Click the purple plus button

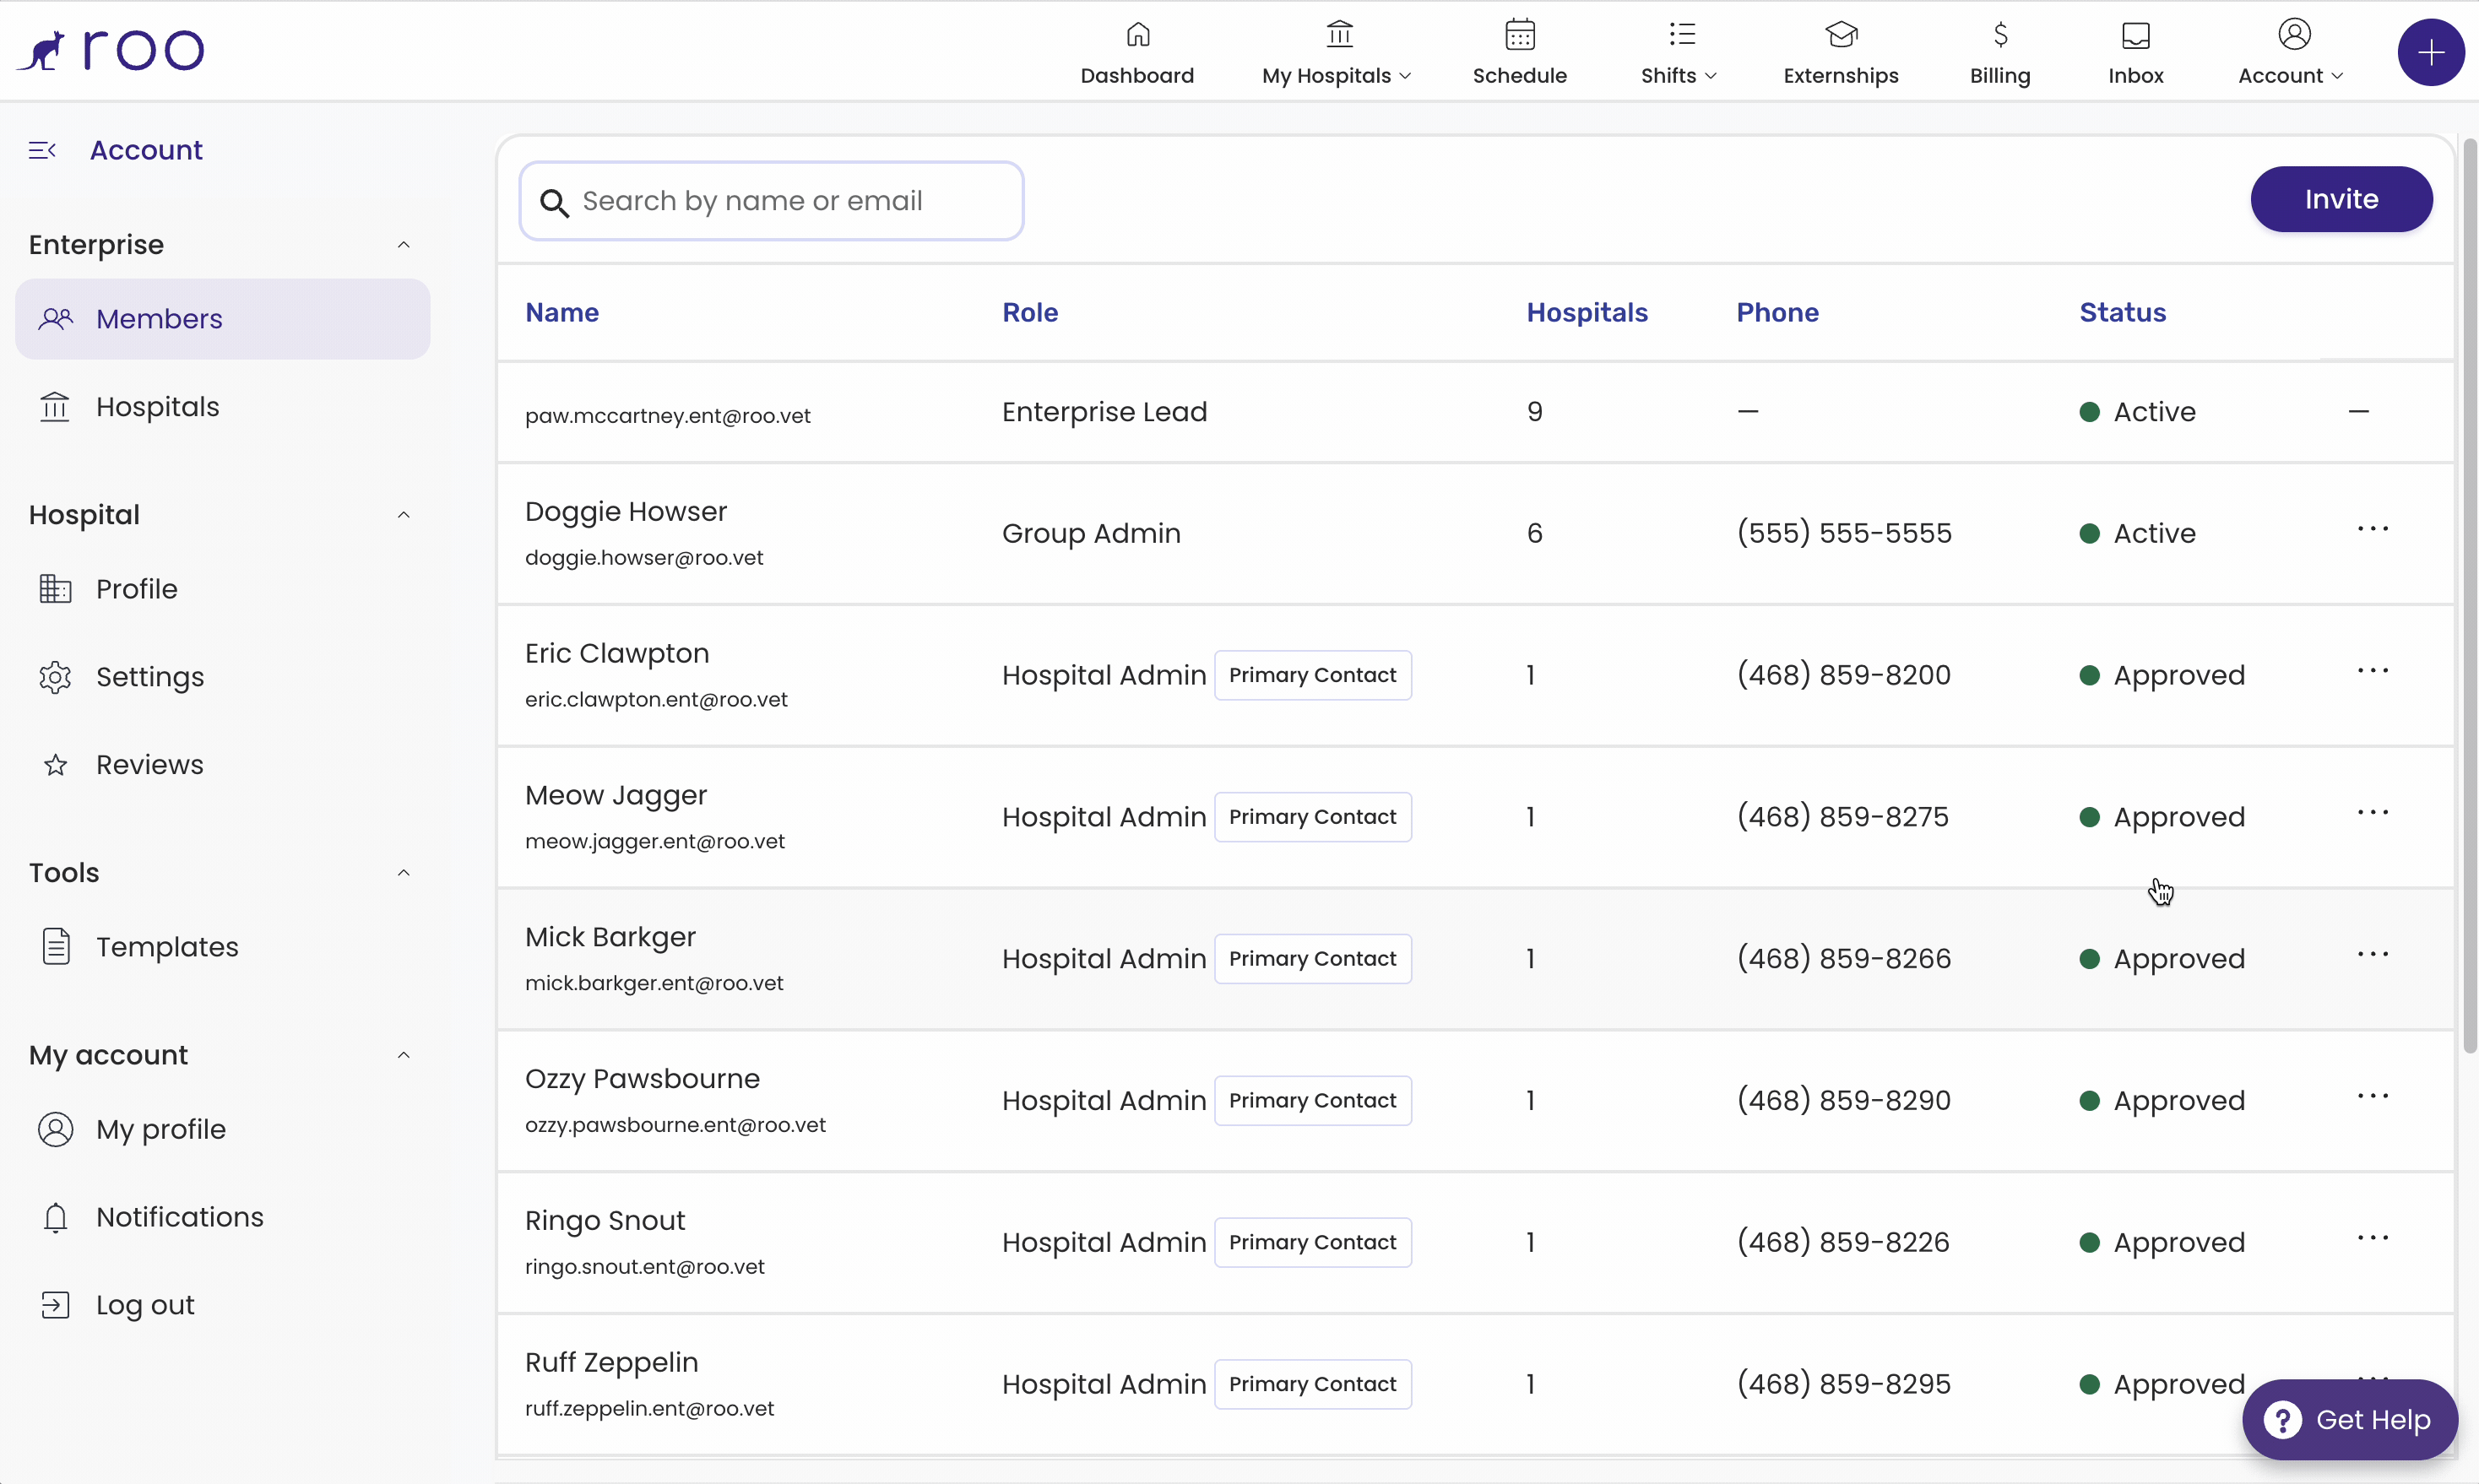tap(2431, 52)
